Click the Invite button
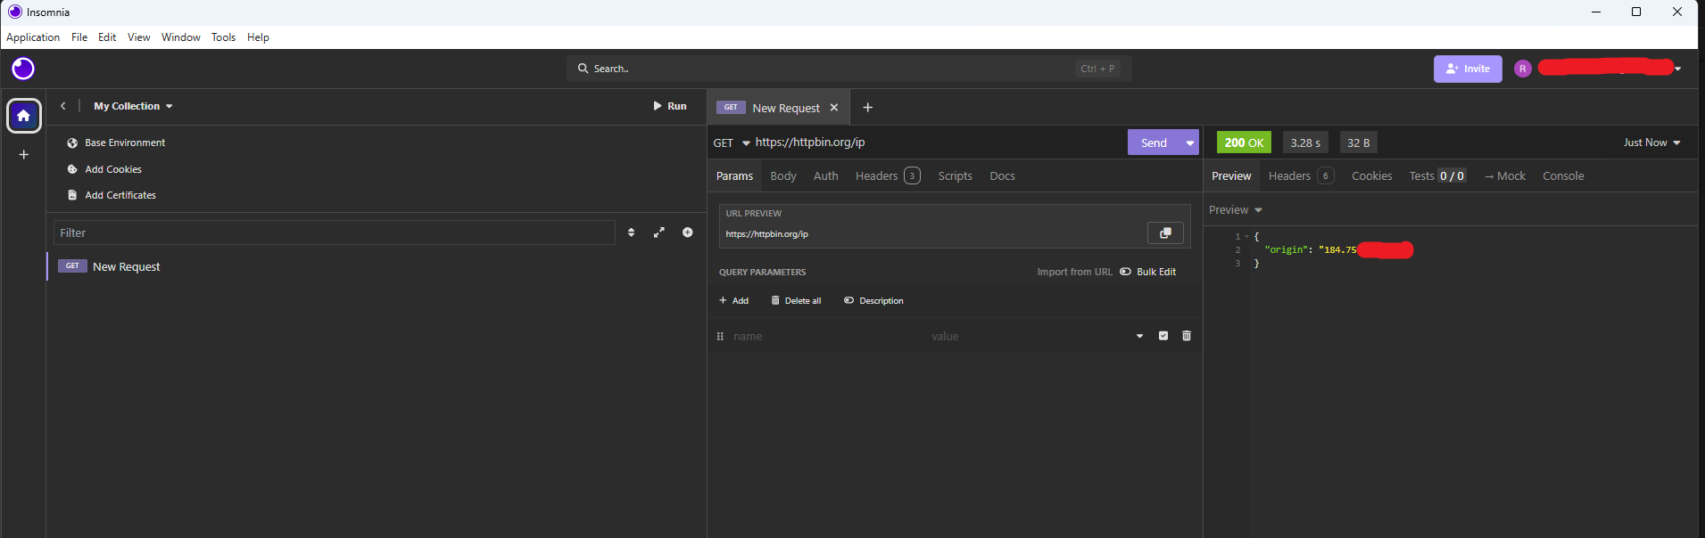 pos(1468,69)
